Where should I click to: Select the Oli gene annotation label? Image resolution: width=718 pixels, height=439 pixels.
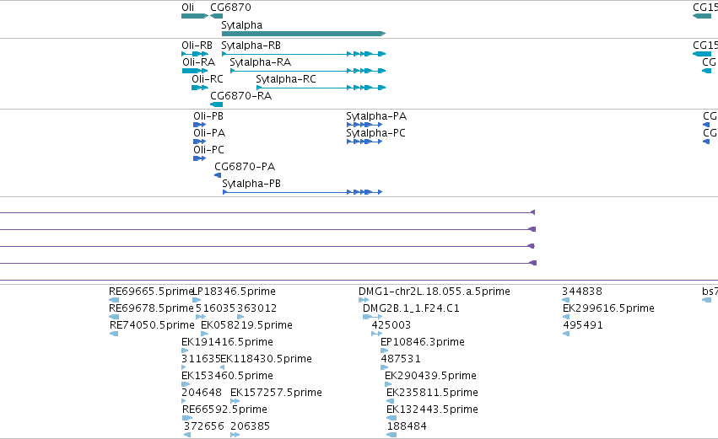click(x=188, y=8)
